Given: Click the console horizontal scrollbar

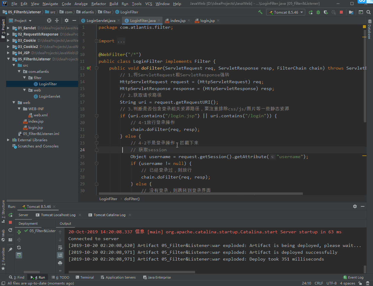Looking at the screenshot, I should 132,272.
